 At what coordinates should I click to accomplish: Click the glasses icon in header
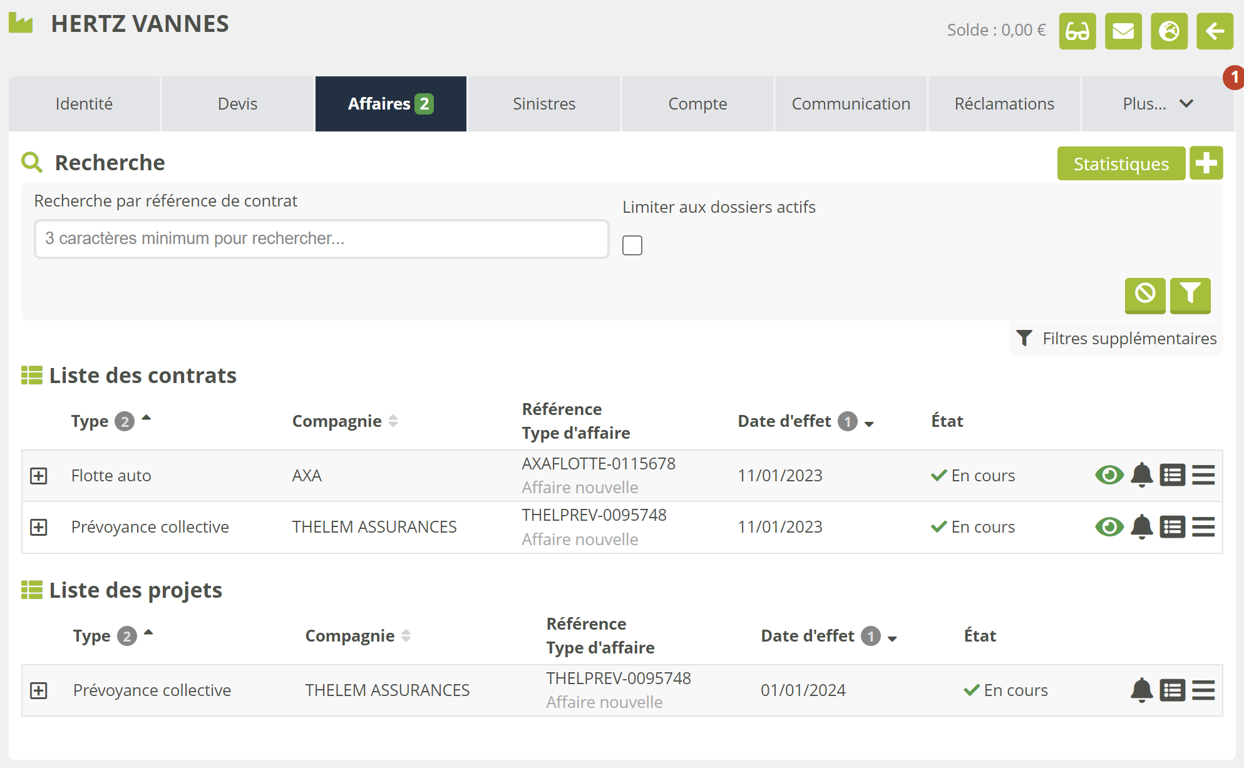point(1077,31)
